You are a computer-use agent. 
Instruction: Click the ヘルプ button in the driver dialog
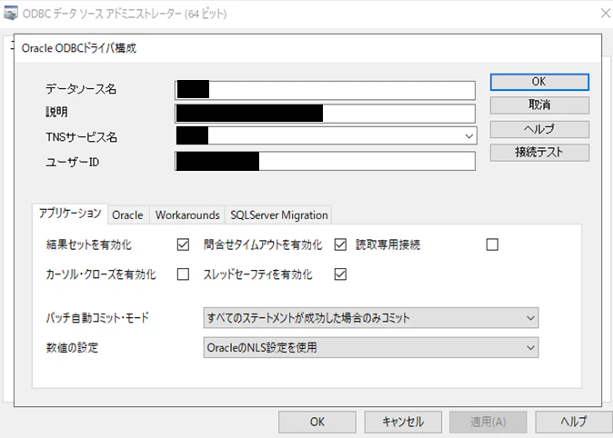pyautogui.click(x=539, y=129)
